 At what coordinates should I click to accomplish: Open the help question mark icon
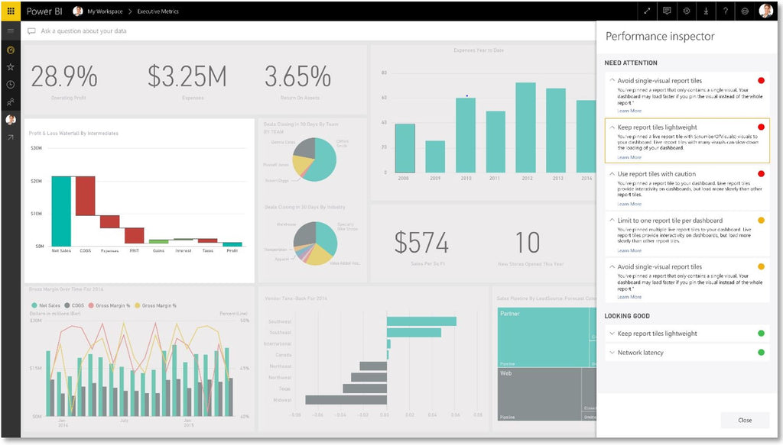pyautogui.click(x=726, y=11)
